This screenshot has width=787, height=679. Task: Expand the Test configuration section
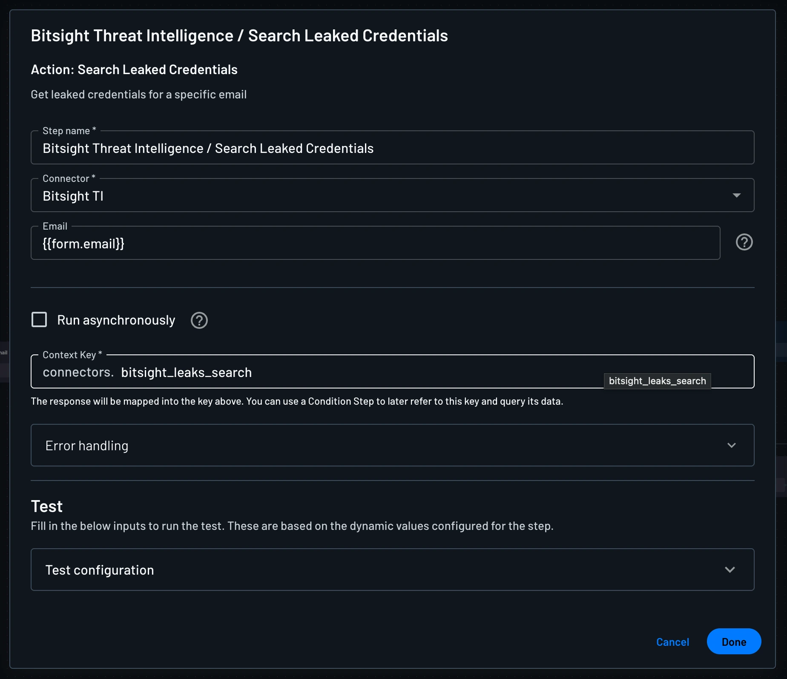392,570
